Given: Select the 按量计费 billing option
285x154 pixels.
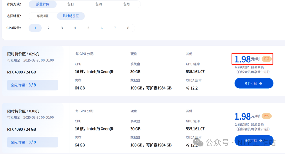Looking at the screenshot, I should [42, 4].
